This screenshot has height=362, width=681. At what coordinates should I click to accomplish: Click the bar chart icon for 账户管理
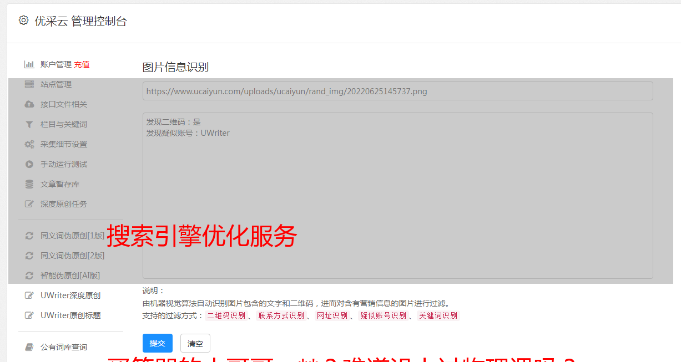point(29,64)
